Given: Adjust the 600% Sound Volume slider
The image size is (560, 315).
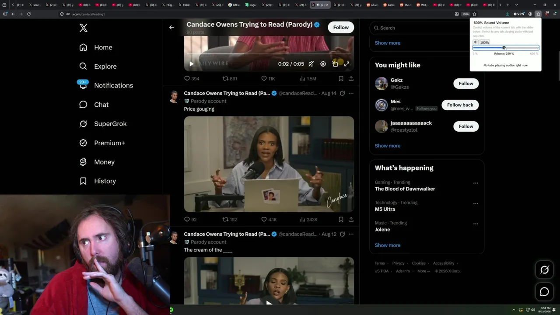Looking at the screenshot, I should (506, 48).
